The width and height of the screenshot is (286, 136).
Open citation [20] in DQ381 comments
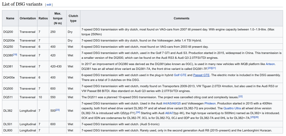click(x=210, y=68)
